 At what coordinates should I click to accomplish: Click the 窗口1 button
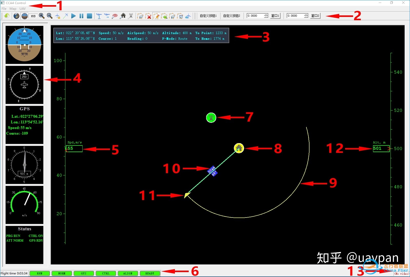(275, 16)
